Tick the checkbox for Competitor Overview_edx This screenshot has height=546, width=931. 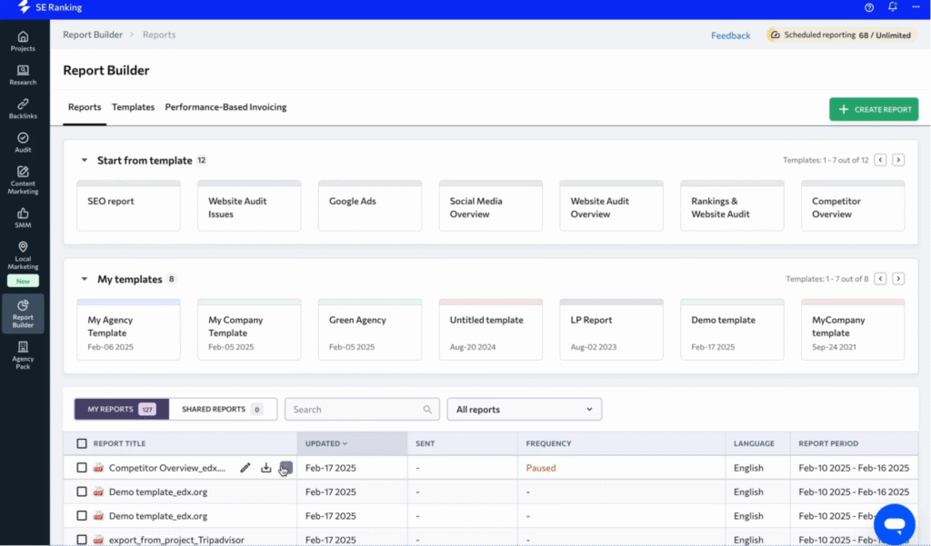tap(82, 468)
